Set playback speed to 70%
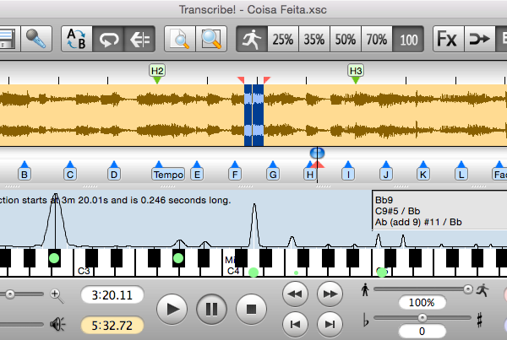The width and height of the screenshot is (507, 340). pos(377,39)
